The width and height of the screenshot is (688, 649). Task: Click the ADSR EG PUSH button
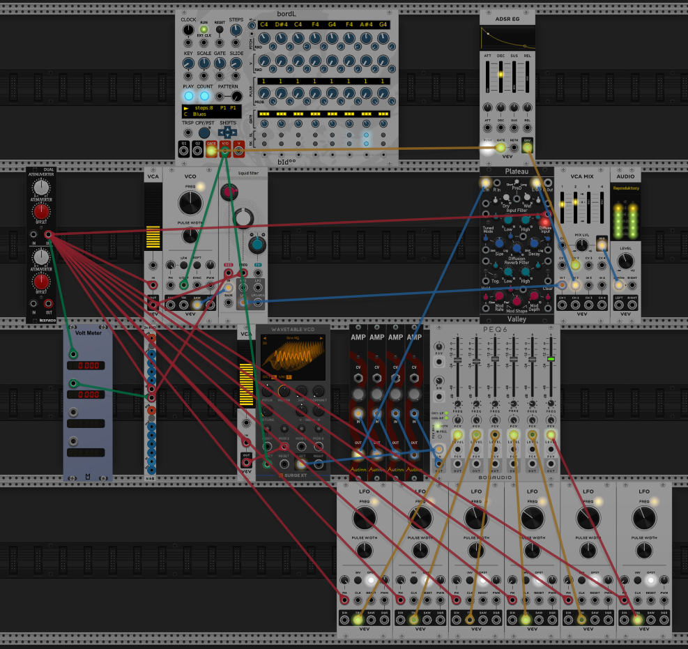[x=487, y=148]
